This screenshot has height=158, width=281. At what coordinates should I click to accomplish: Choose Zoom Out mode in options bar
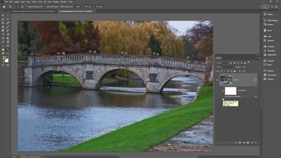[x=22, y=7]
